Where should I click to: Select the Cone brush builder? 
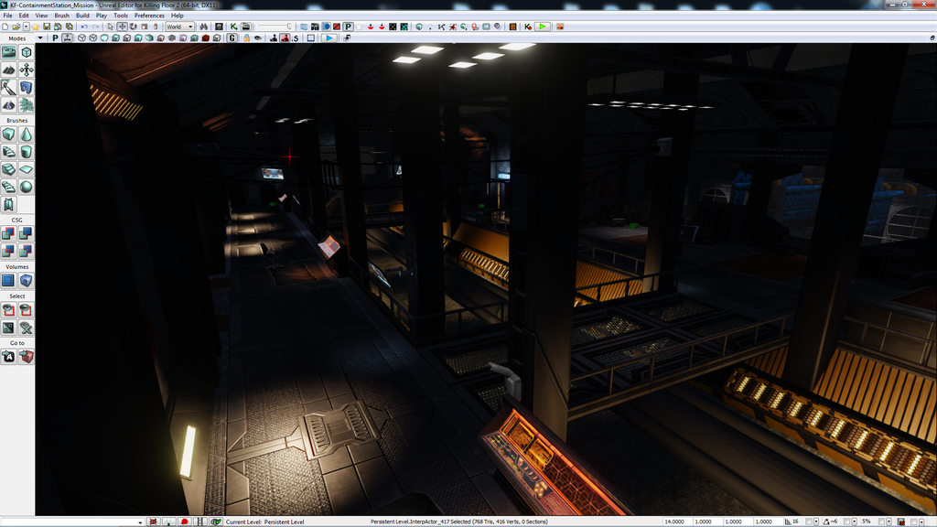point(27,134)
